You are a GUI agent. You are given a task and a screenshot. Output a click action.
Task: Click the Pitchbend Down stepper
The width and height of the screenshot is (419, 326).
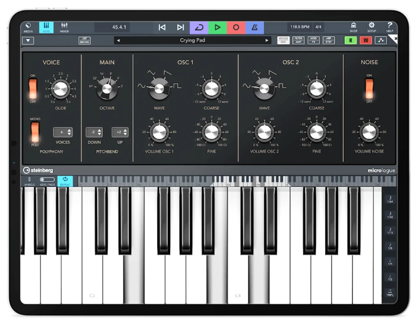(x=94, y=132)
